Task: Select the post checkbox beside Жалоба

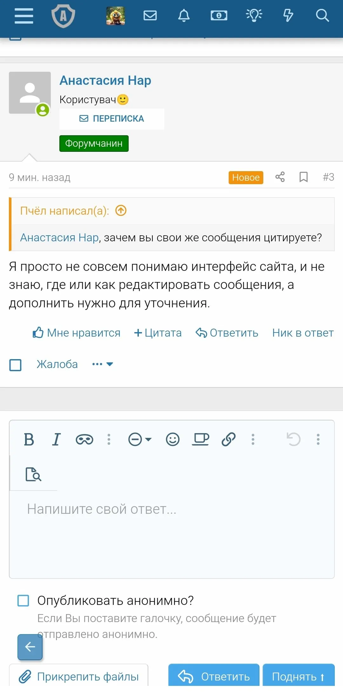Action: pyautogui.click(x=16, y=365)
